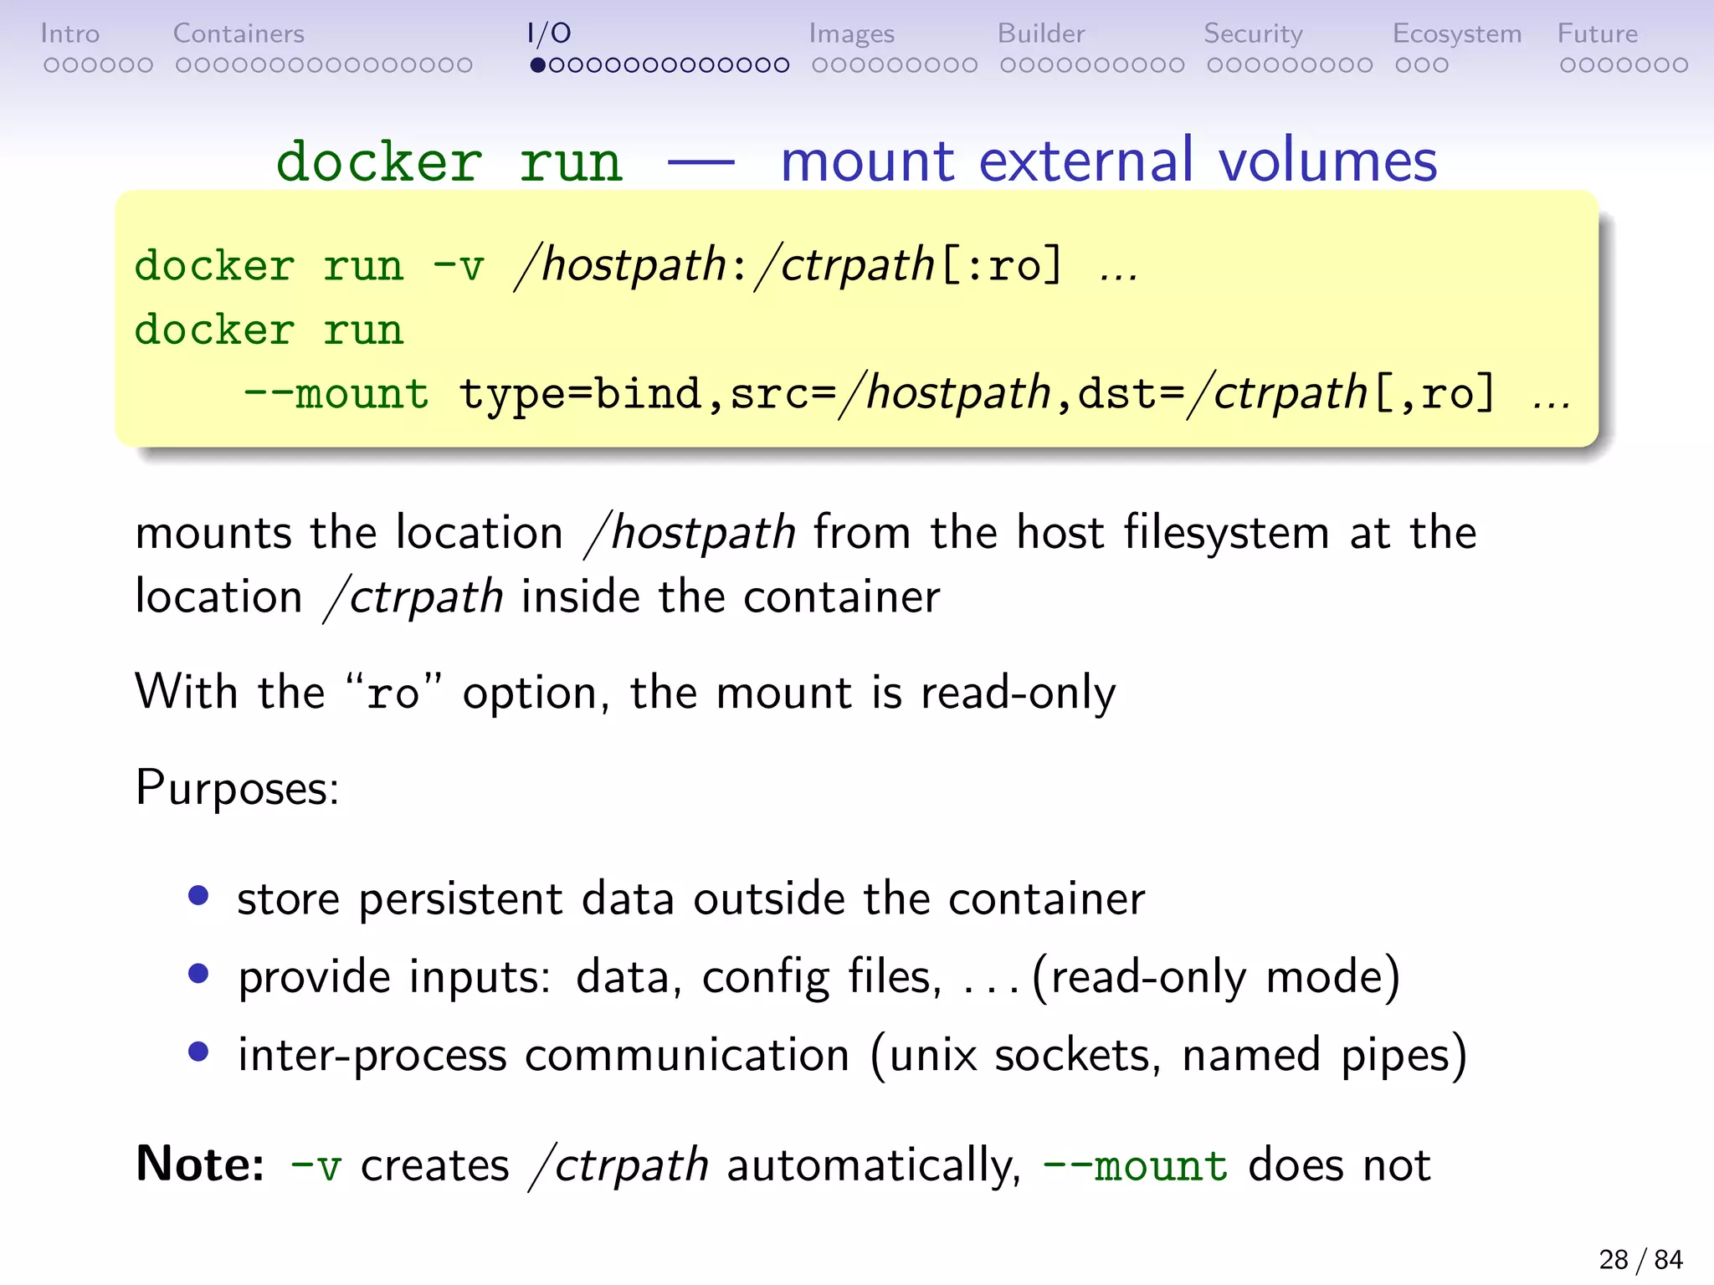
Task: Open the Intro section link
Action: pos(69,33)
